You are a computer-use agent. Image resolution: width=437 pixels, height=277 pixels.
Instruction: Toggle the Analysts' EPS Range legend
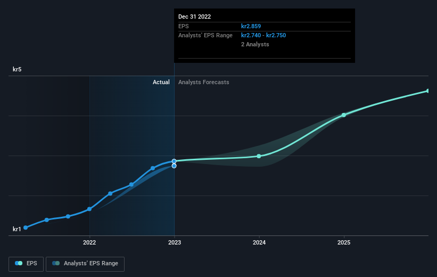tap(85, 264)
